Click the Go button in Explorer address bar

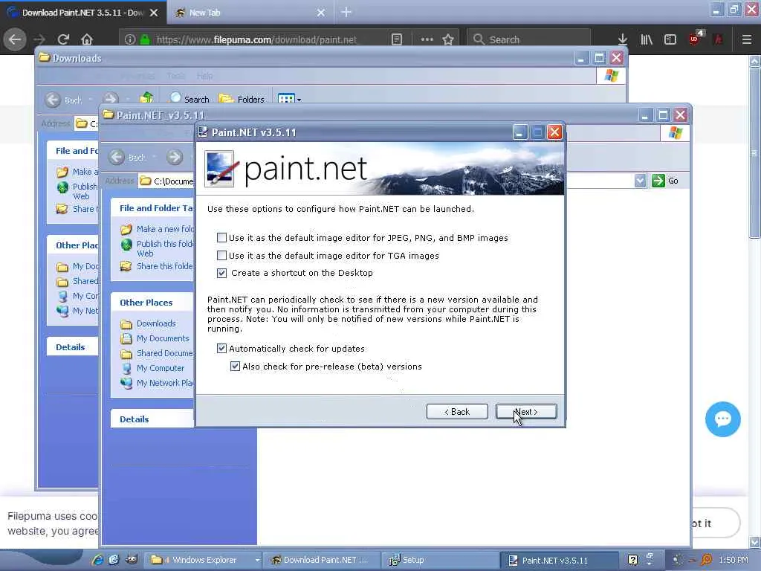point(665,181)
